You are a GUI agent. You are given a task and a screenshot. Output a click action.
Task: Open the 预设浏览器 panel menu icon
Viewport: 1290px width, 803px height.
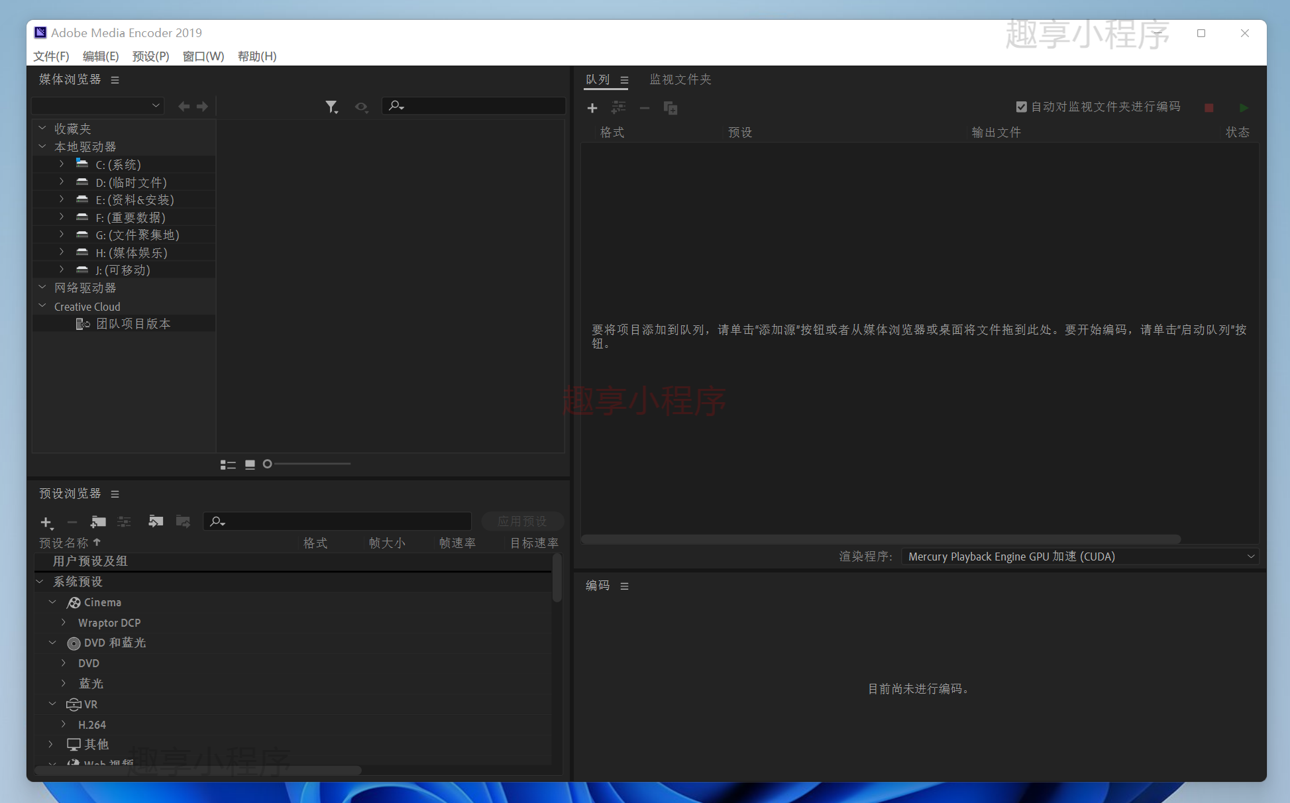(x=115, y=494)
